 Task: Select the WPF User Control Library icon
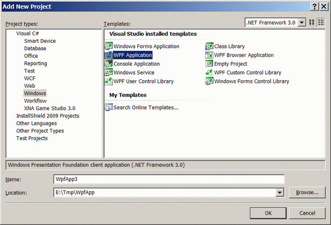click(x=109, y=81)
